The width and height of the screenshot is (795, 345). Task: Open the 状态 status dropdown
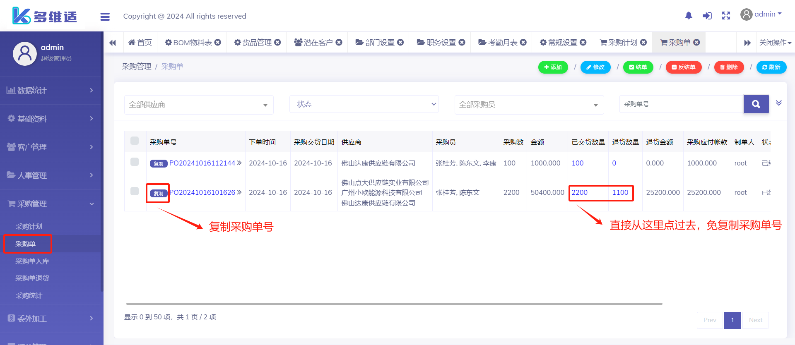click(x=364, y=104)
